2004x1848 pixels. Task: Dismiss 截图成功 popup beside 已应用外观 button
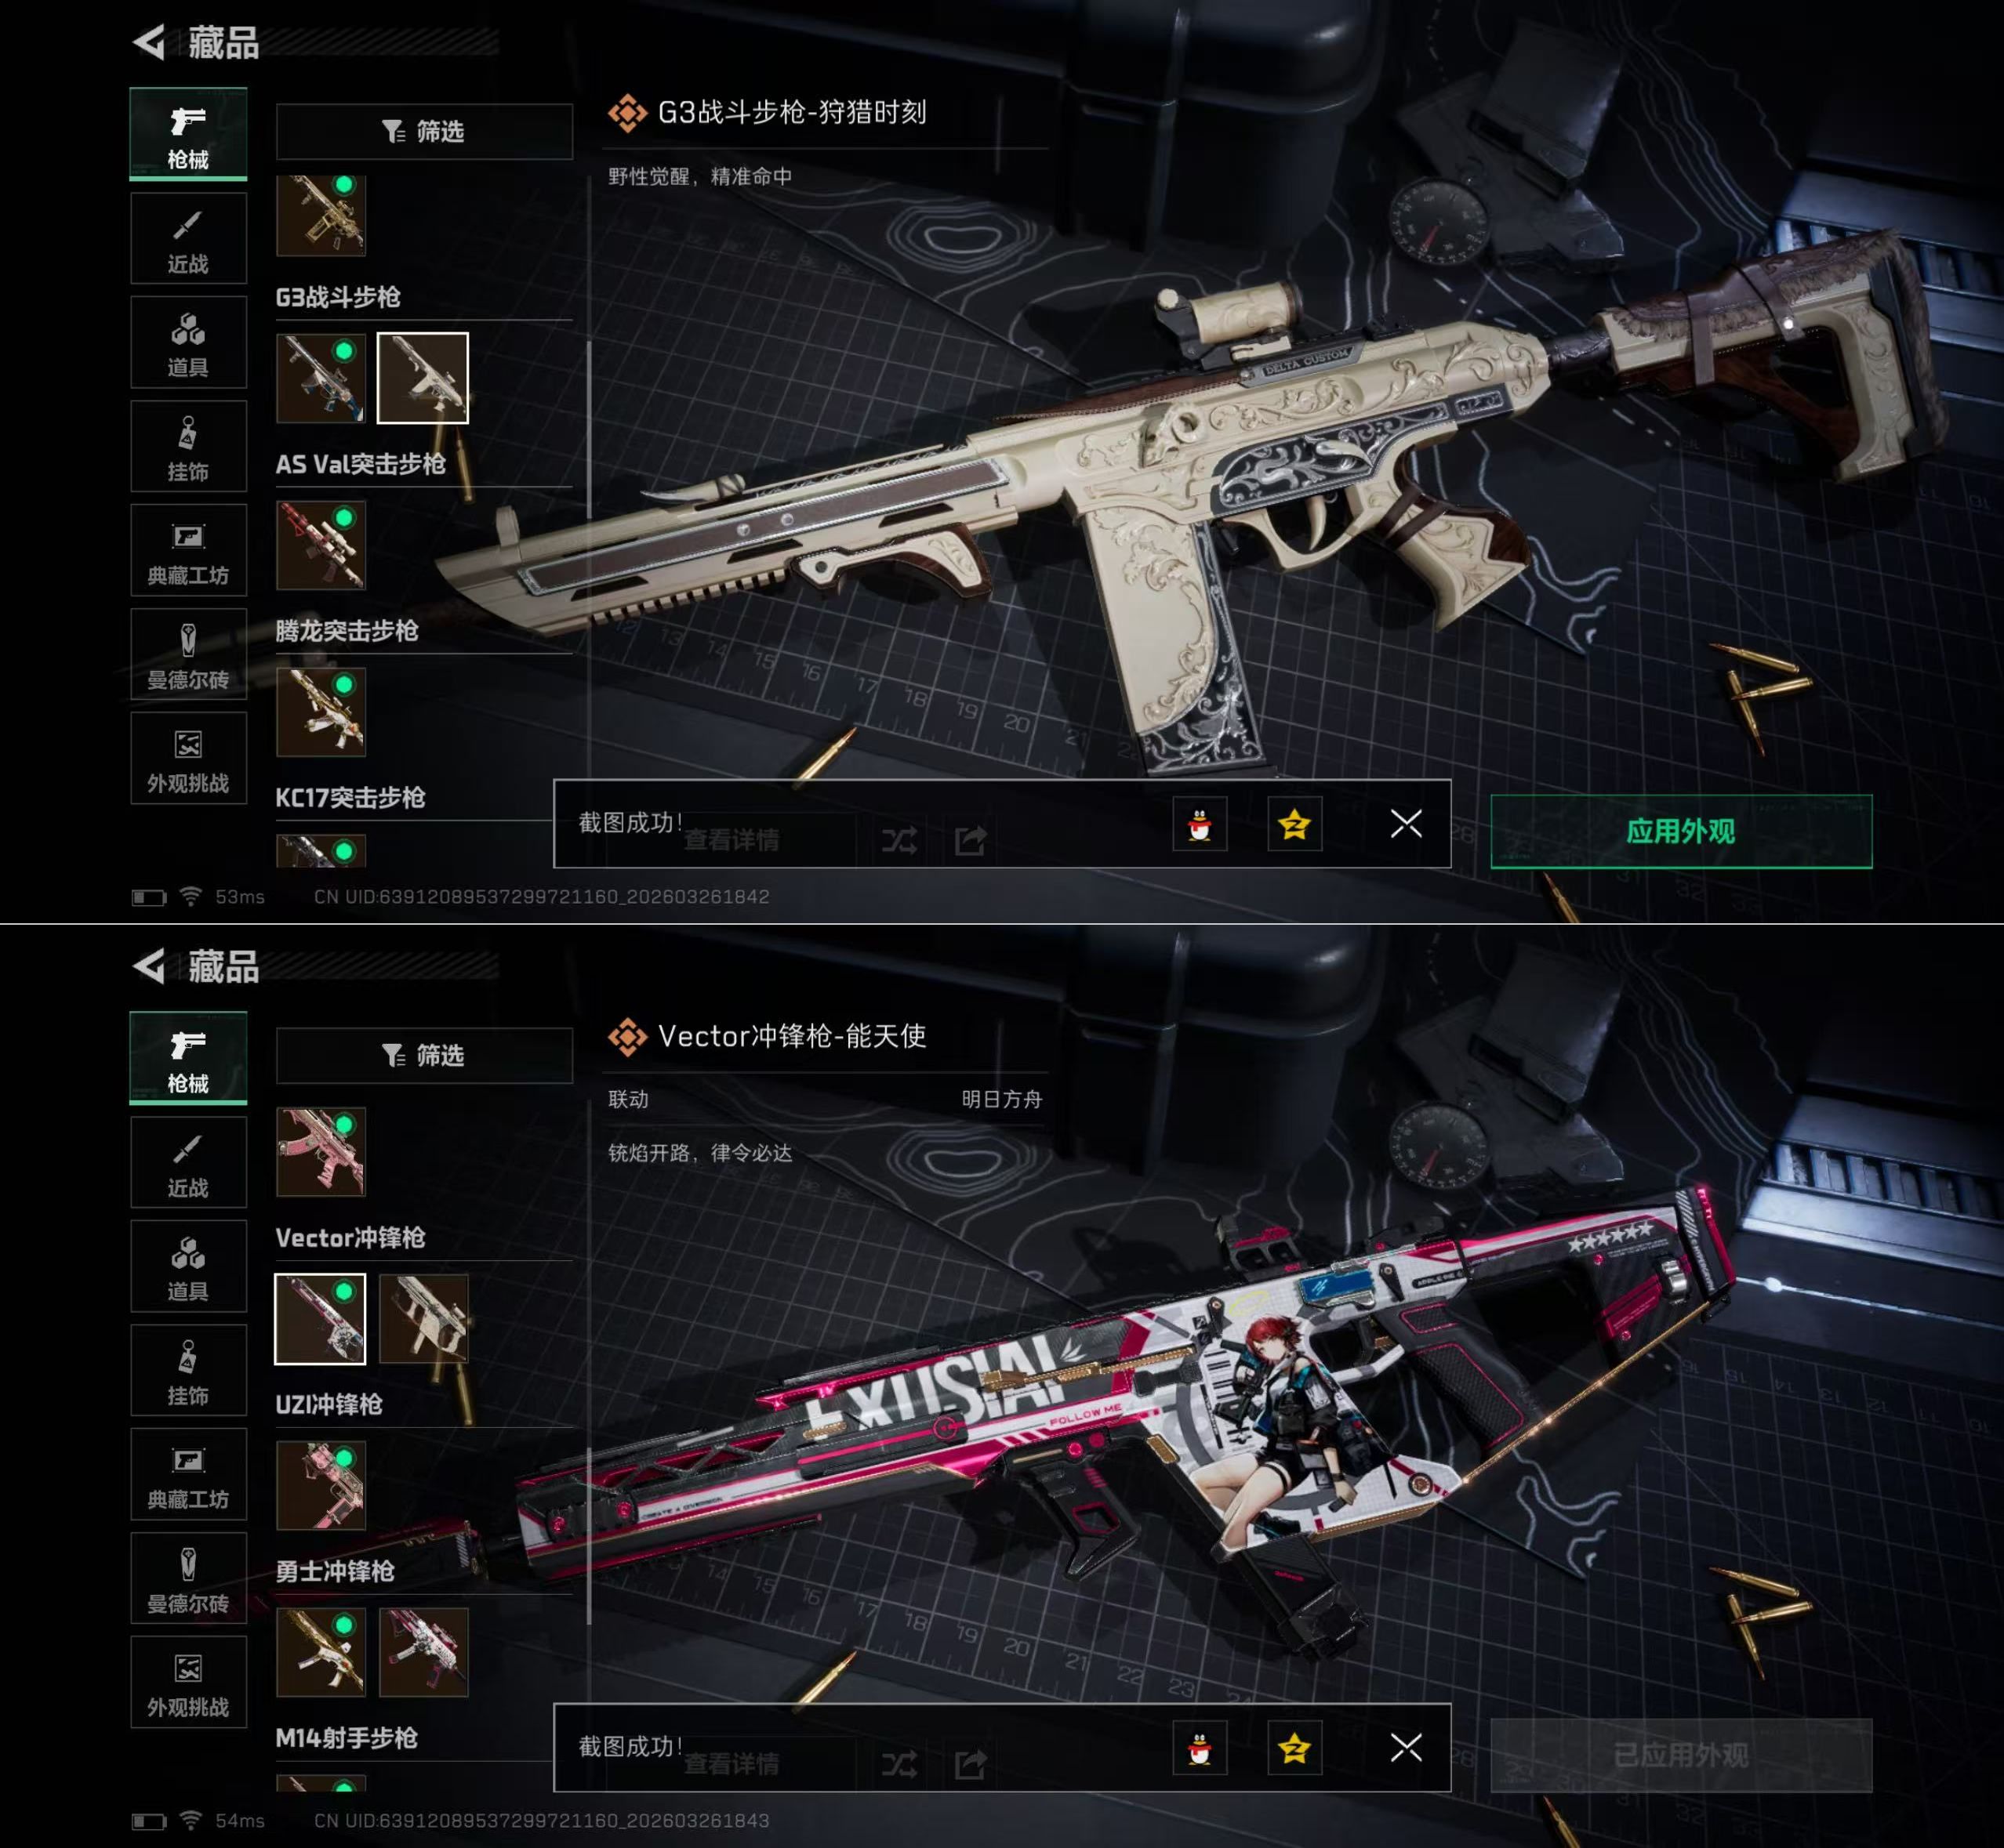click(1406, 1748)
